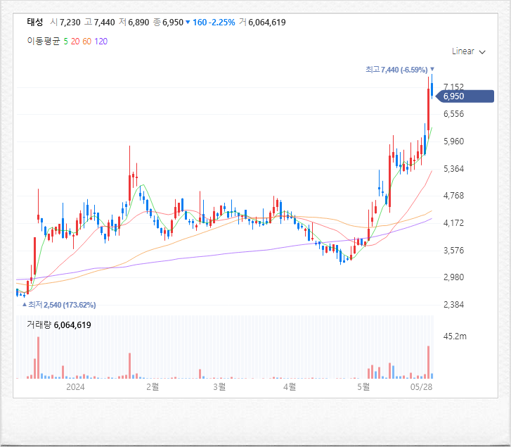Click the 4,172 price axis label

453,223
